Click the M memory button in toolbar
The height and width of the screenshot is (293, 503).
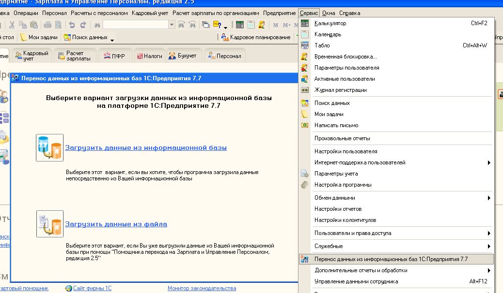(276, 25)
